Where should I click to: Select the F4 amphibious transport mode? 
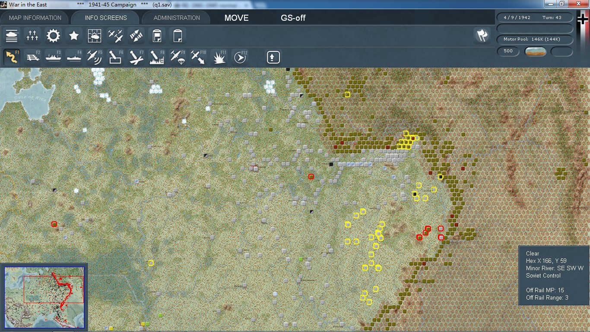pos(74,57)
